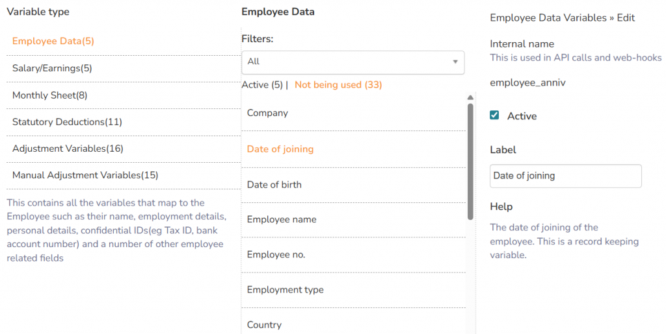666x334 pixels.
Task: Select the Employment type variable
Action: tap(285, 290)
